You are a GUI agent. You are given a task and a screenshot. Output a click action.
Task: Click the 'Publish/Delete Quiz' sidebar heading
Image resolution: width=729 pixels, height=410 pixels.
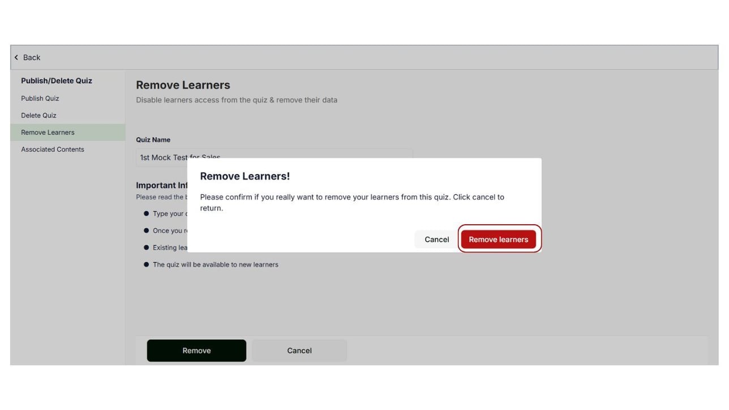(57, 81)
